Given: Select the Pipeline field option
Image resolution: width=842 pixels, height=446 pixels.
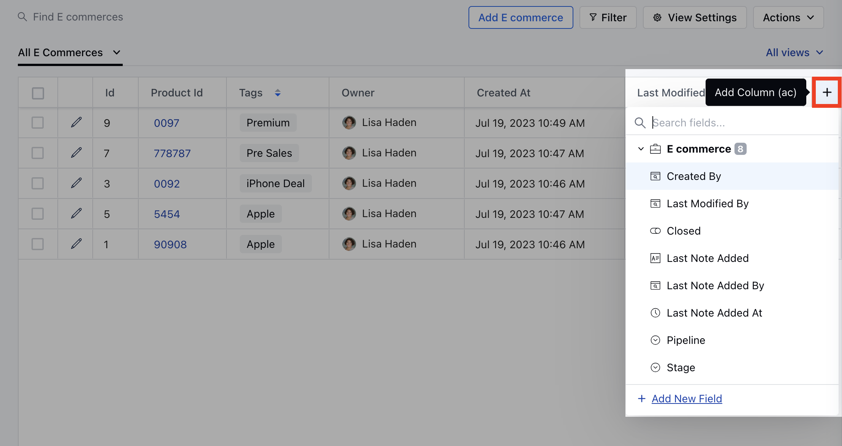Looking at the screenshot, I should [x=732, y=340].
